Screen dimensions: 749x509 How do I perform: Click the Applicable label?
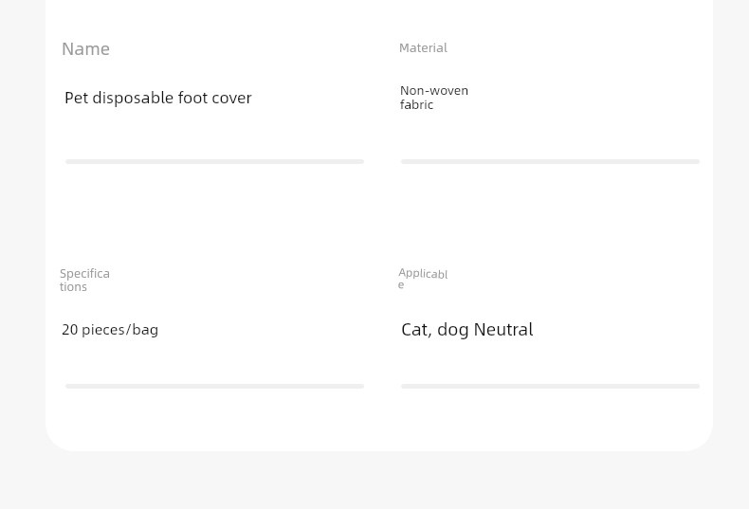[x=423, y=279]
